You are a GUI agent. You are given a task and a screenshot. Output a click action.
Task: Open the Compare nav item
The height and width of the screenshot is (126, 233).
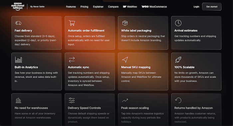[x=113, y=7]
